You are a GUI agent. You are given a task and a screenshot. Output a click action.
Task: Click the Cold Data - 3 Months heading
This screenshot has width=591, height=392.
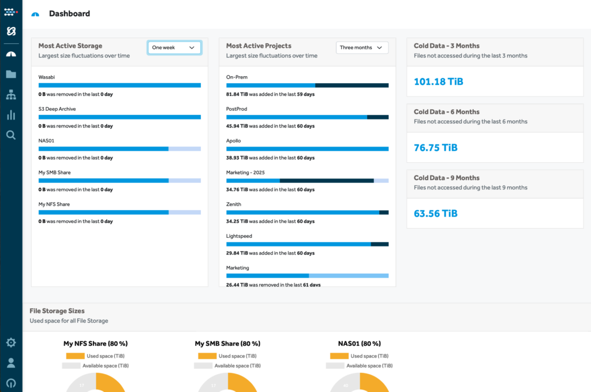tap(447, 46)
